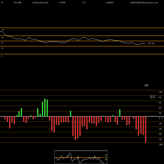Screen dimensions: 164x164
Task: Click the 37.74 RSI value label
Action: [x=151, y=43]
